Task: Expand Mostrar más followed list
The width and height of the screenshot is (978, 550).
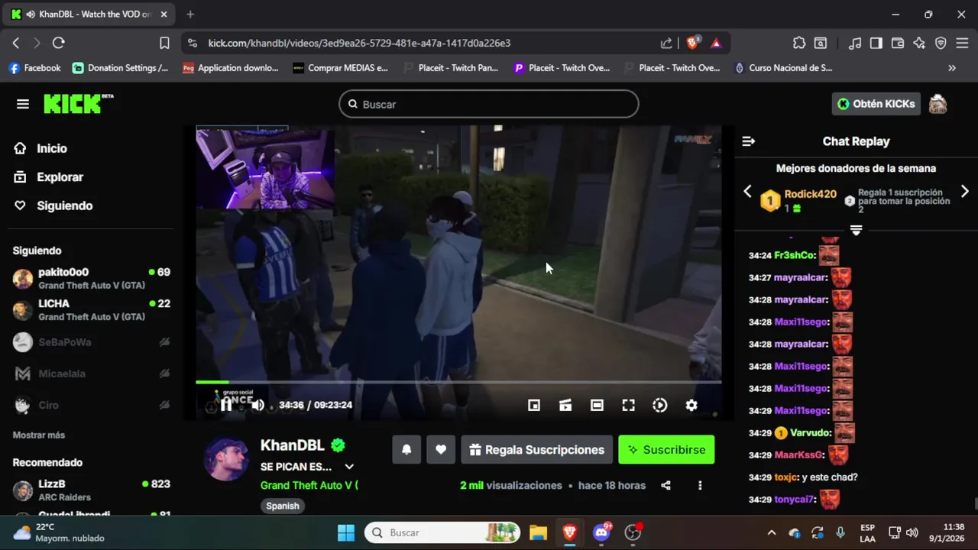Action: (x=39, y=435)
